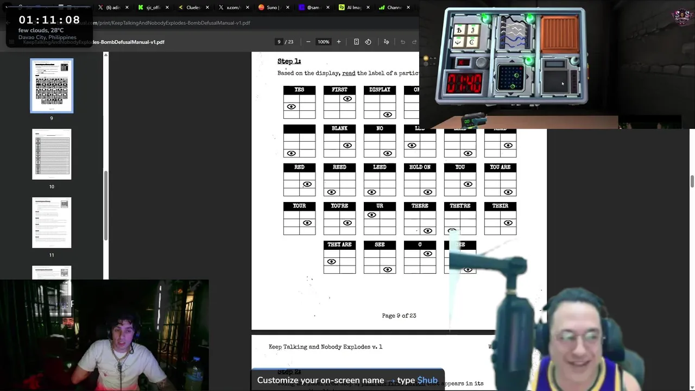Viewport: 695px width, 391px height.
Task: Close the AI Image browser tab
Action: (x=368, y=8)
